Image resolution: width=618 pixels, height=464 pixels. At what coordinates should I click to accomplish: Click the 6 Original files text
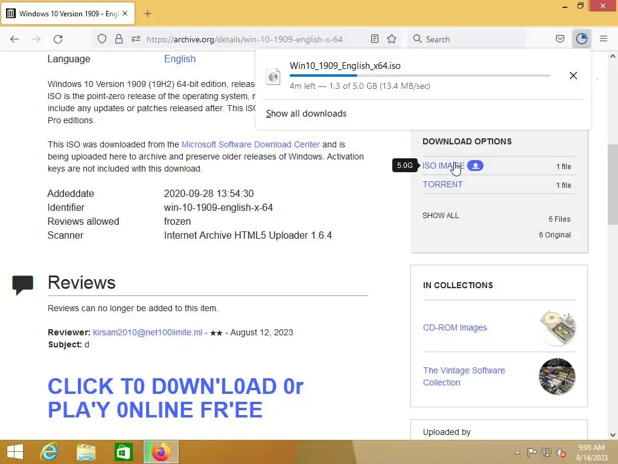coord(555,235)
